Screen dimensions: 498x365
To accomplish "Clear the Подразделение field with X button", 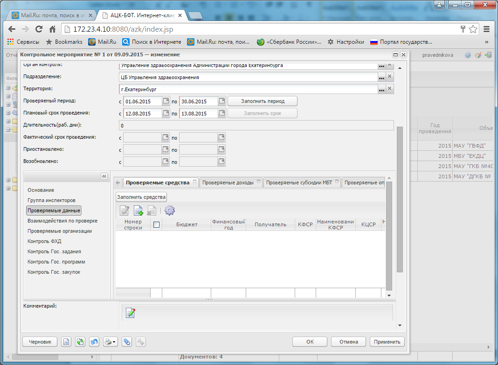I will (390, 76).
